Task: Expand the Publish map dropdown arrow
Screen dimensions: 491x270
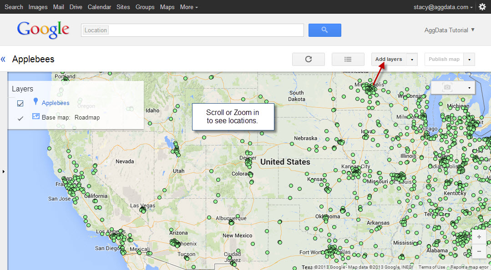Action: 470,59
